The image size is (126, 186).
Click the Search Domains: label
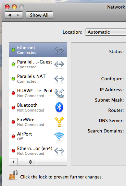click(x=106, y=131)
